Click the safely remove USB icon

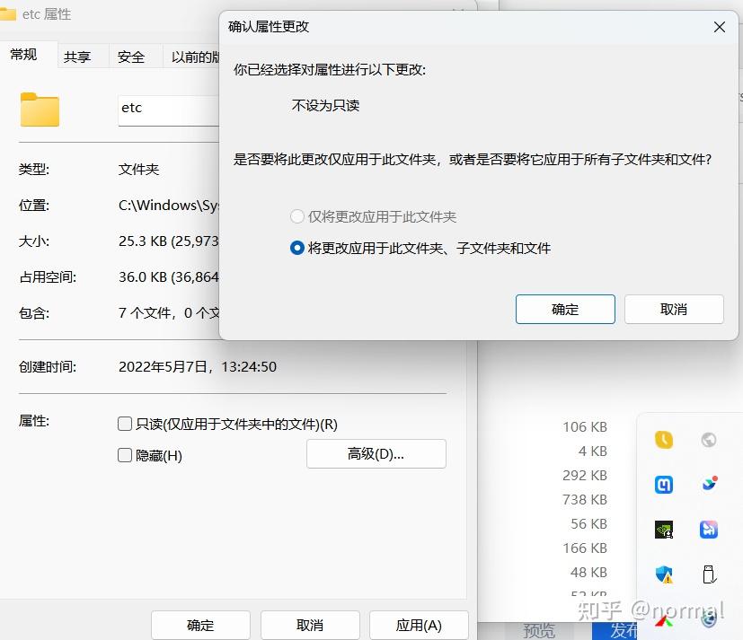(709, 573)
